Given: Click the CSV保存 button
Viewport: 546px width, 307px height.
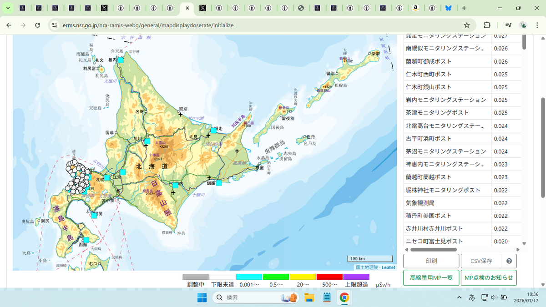Looking at the screenshot, I should [481, 261].
